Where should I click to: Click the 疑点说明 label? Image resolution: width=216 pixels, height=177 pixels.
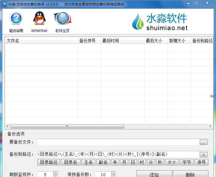coord(16,31)
